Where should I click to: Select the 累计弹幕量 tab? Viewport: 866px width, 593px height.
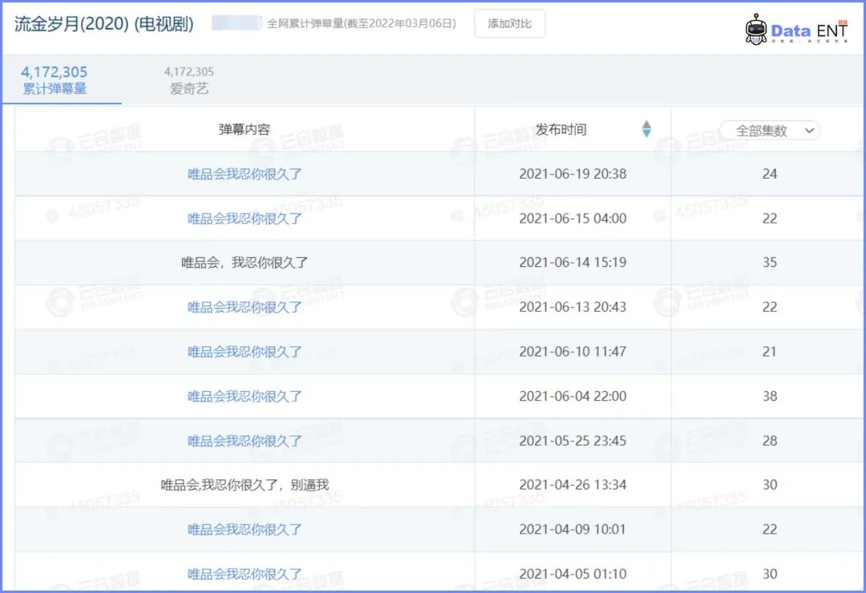[54, 79]
